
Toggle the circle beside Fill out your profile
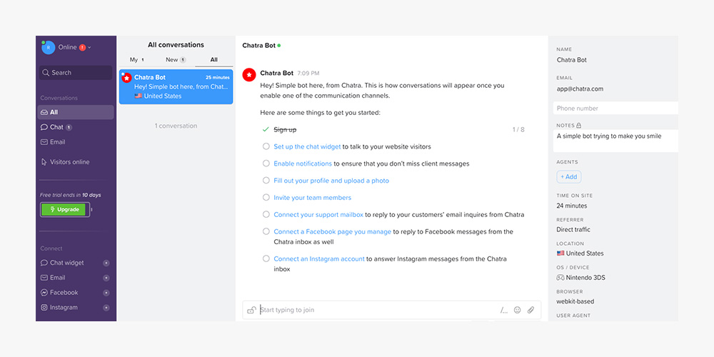(x=266, y=181)
